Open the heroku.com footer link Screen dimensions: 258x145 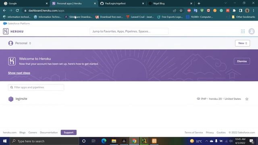[x=10, y=133]
